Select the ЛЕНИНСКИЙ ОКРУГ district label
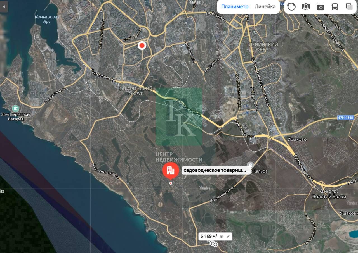Viewport: 358px width, 253px height. coord(263,47)
